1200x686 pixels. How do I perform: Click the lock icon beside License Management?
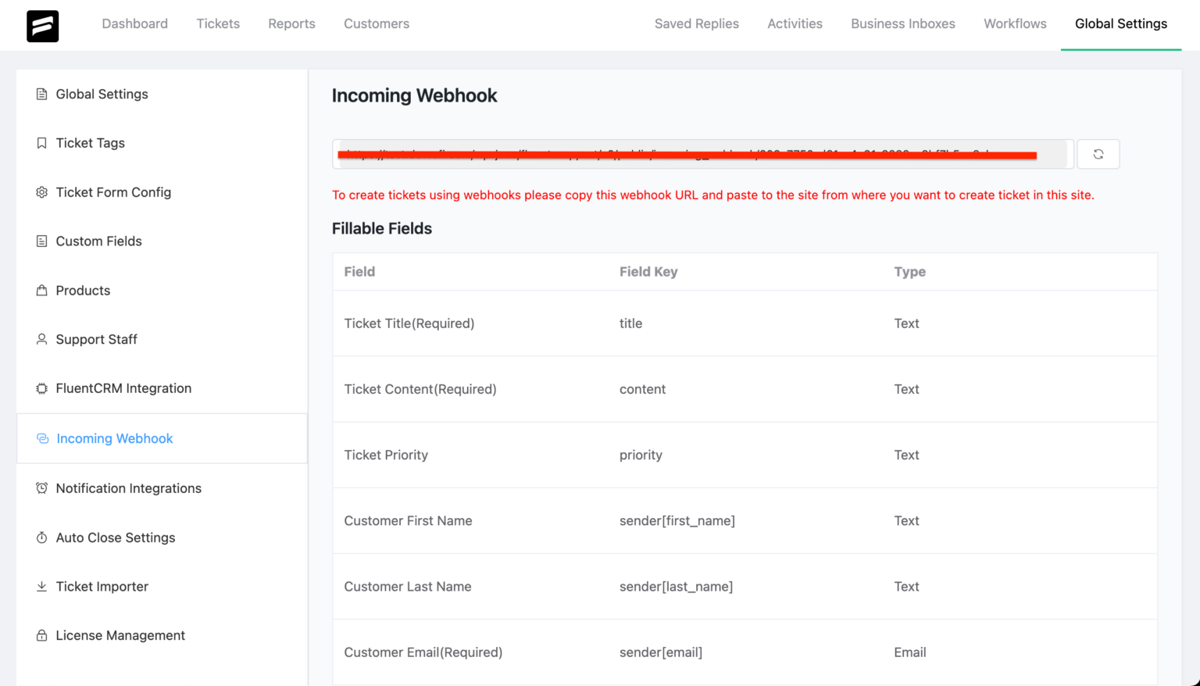pyautogui.click(x=41, y=635)
